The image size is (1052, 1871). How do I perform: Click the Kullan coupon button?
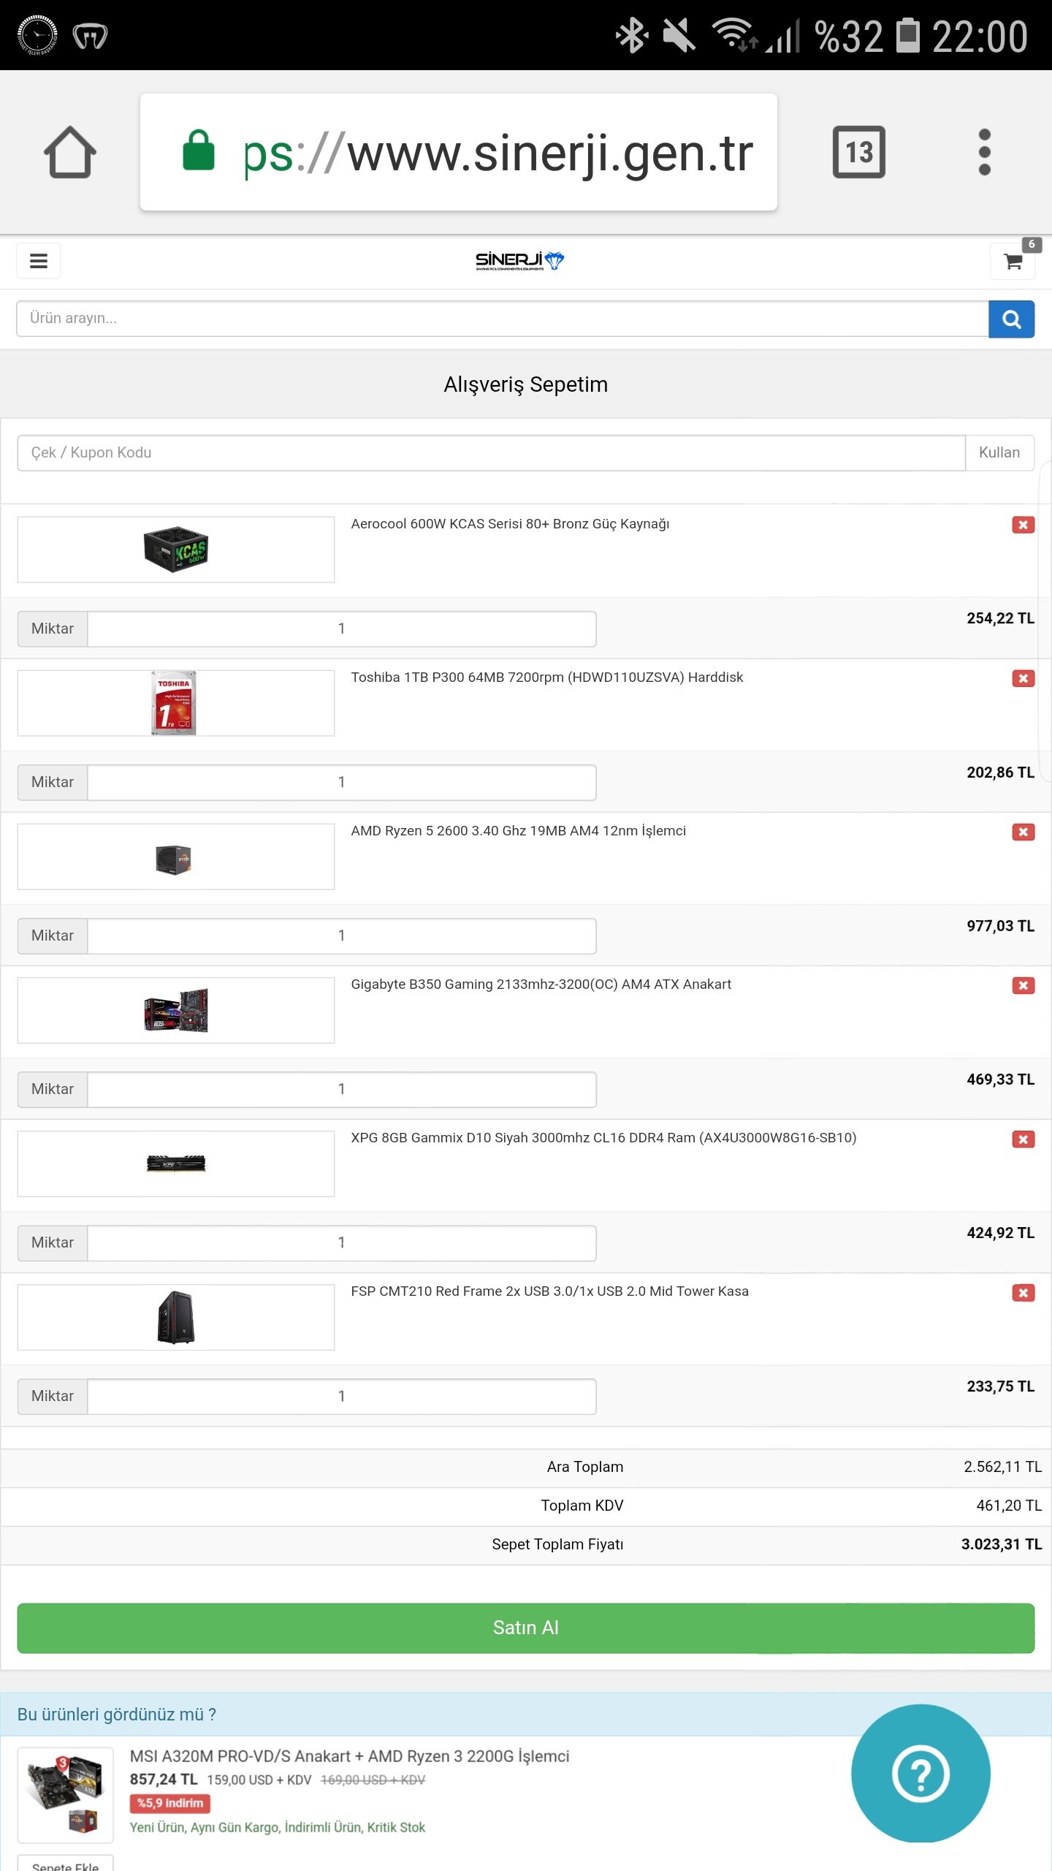(x=999, y=452)
